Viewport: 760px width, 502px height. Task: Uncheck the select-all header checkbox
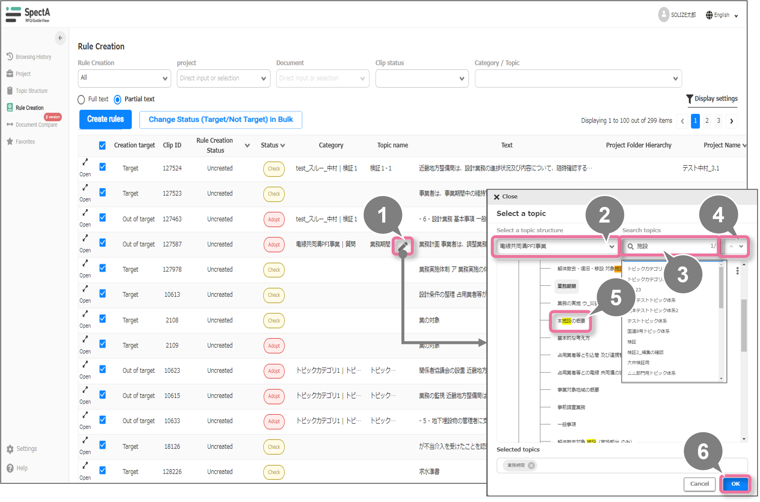click(102, 145)
